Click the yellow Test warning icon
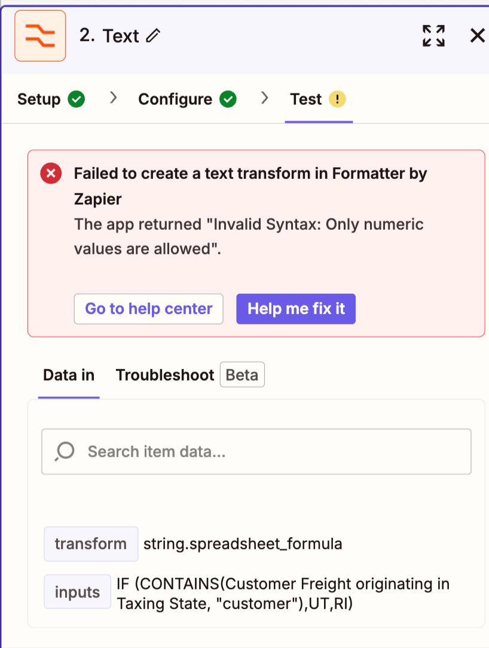Screen dimensions: 489x648 click(337, 99)
